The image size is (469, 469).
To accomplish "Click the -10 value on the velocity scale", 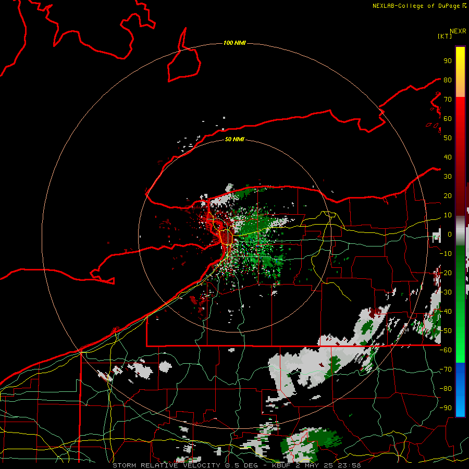I will tap(446, 254).
